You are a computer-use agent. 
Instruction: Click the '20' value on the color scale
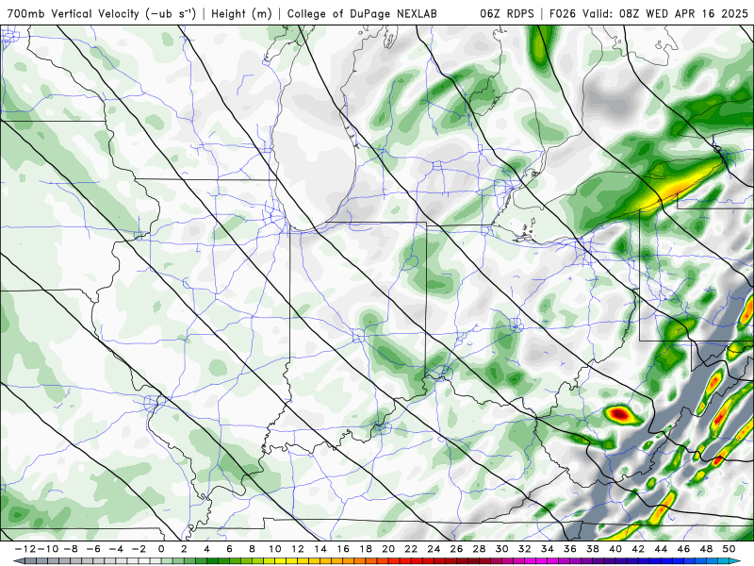click(388, 549)
